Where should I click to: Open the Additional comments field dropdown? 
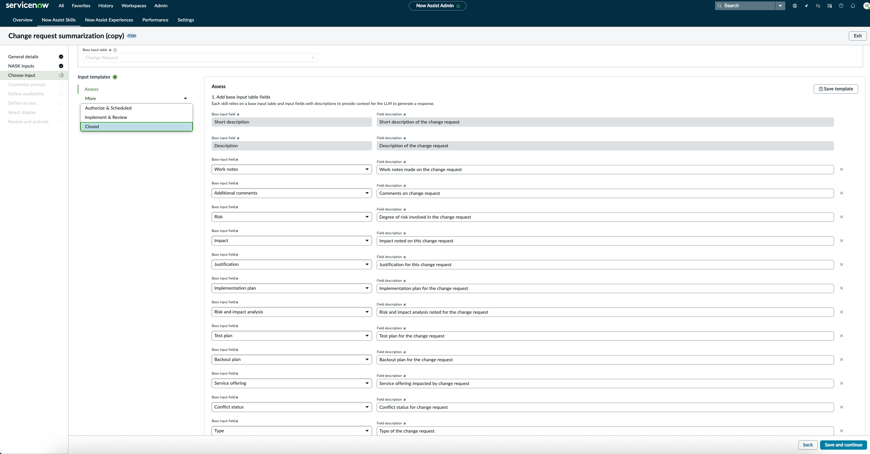pos(291,193)
